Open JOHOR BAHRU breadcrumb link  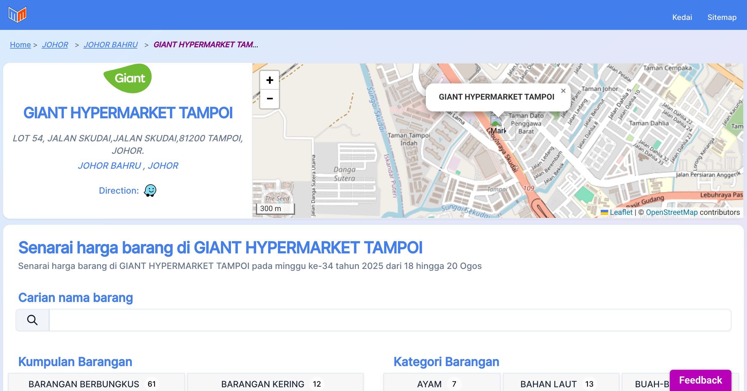[110, 45]
